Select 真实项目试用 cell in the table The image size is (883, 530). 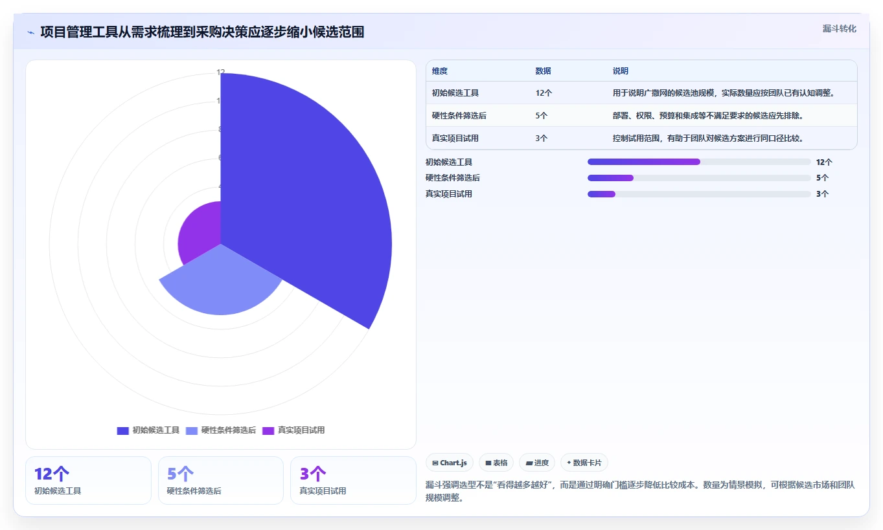(455, 138)
